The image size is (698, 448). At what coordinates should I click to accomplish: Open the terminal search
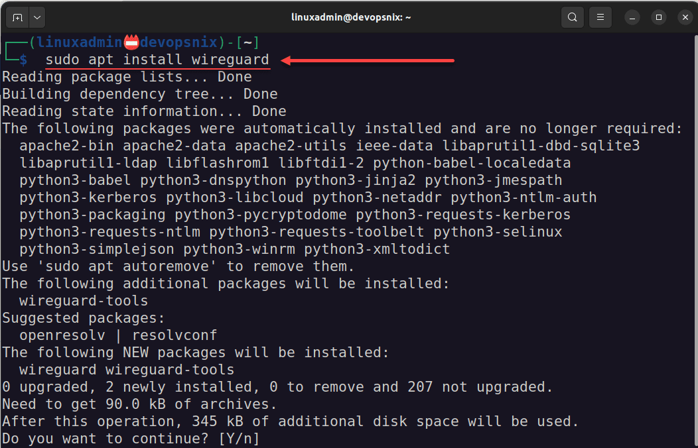(x=572, y=17)
